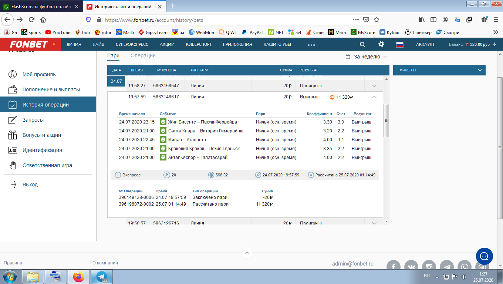The width and height of the screenshot is (503, 284).
Task: Launch Telegram from the taskbar
Action: tap(101, 277)
